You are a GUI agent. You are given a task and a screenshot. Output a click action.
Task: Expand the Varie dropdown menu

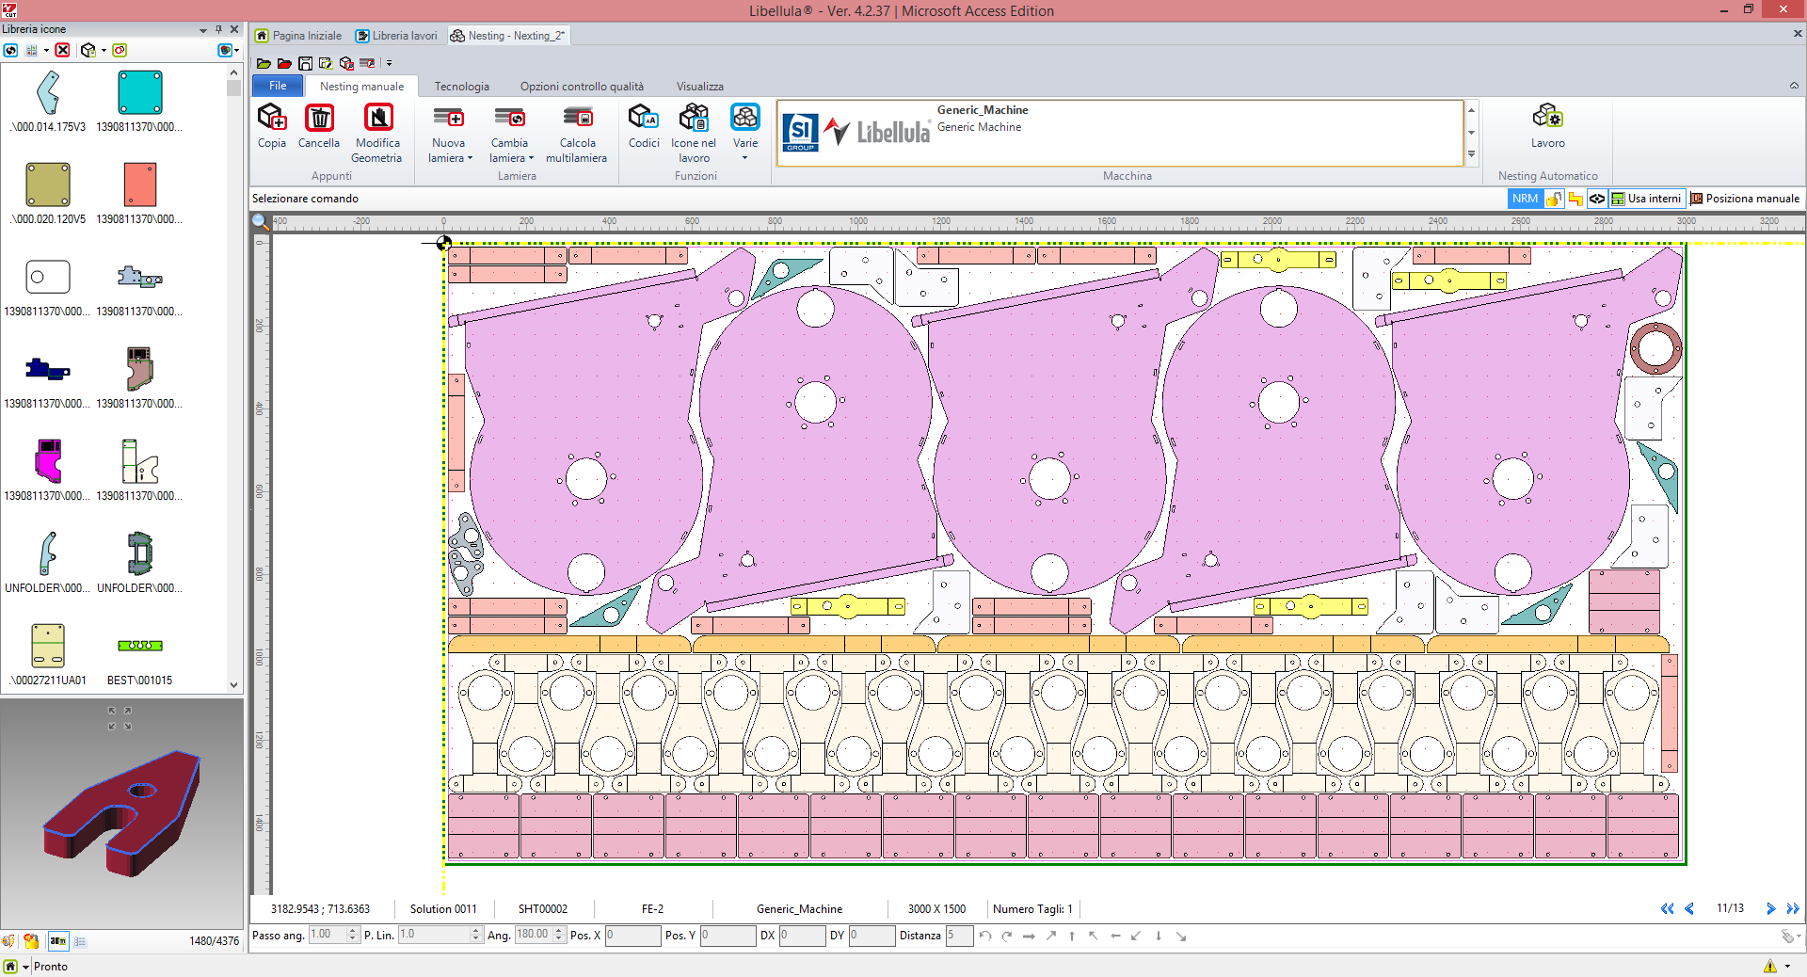(x=744, y=157)
